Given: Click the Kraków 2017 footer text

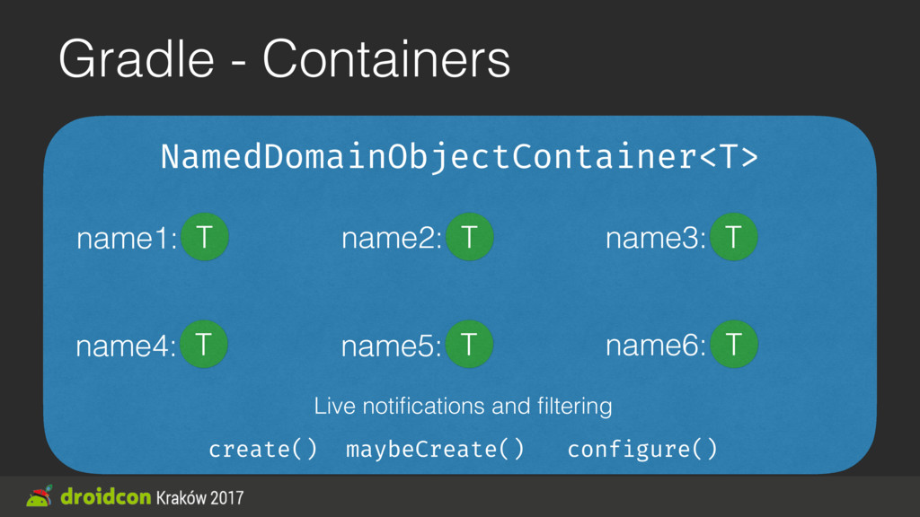Looking at the screenshot, I should [199, 497].
